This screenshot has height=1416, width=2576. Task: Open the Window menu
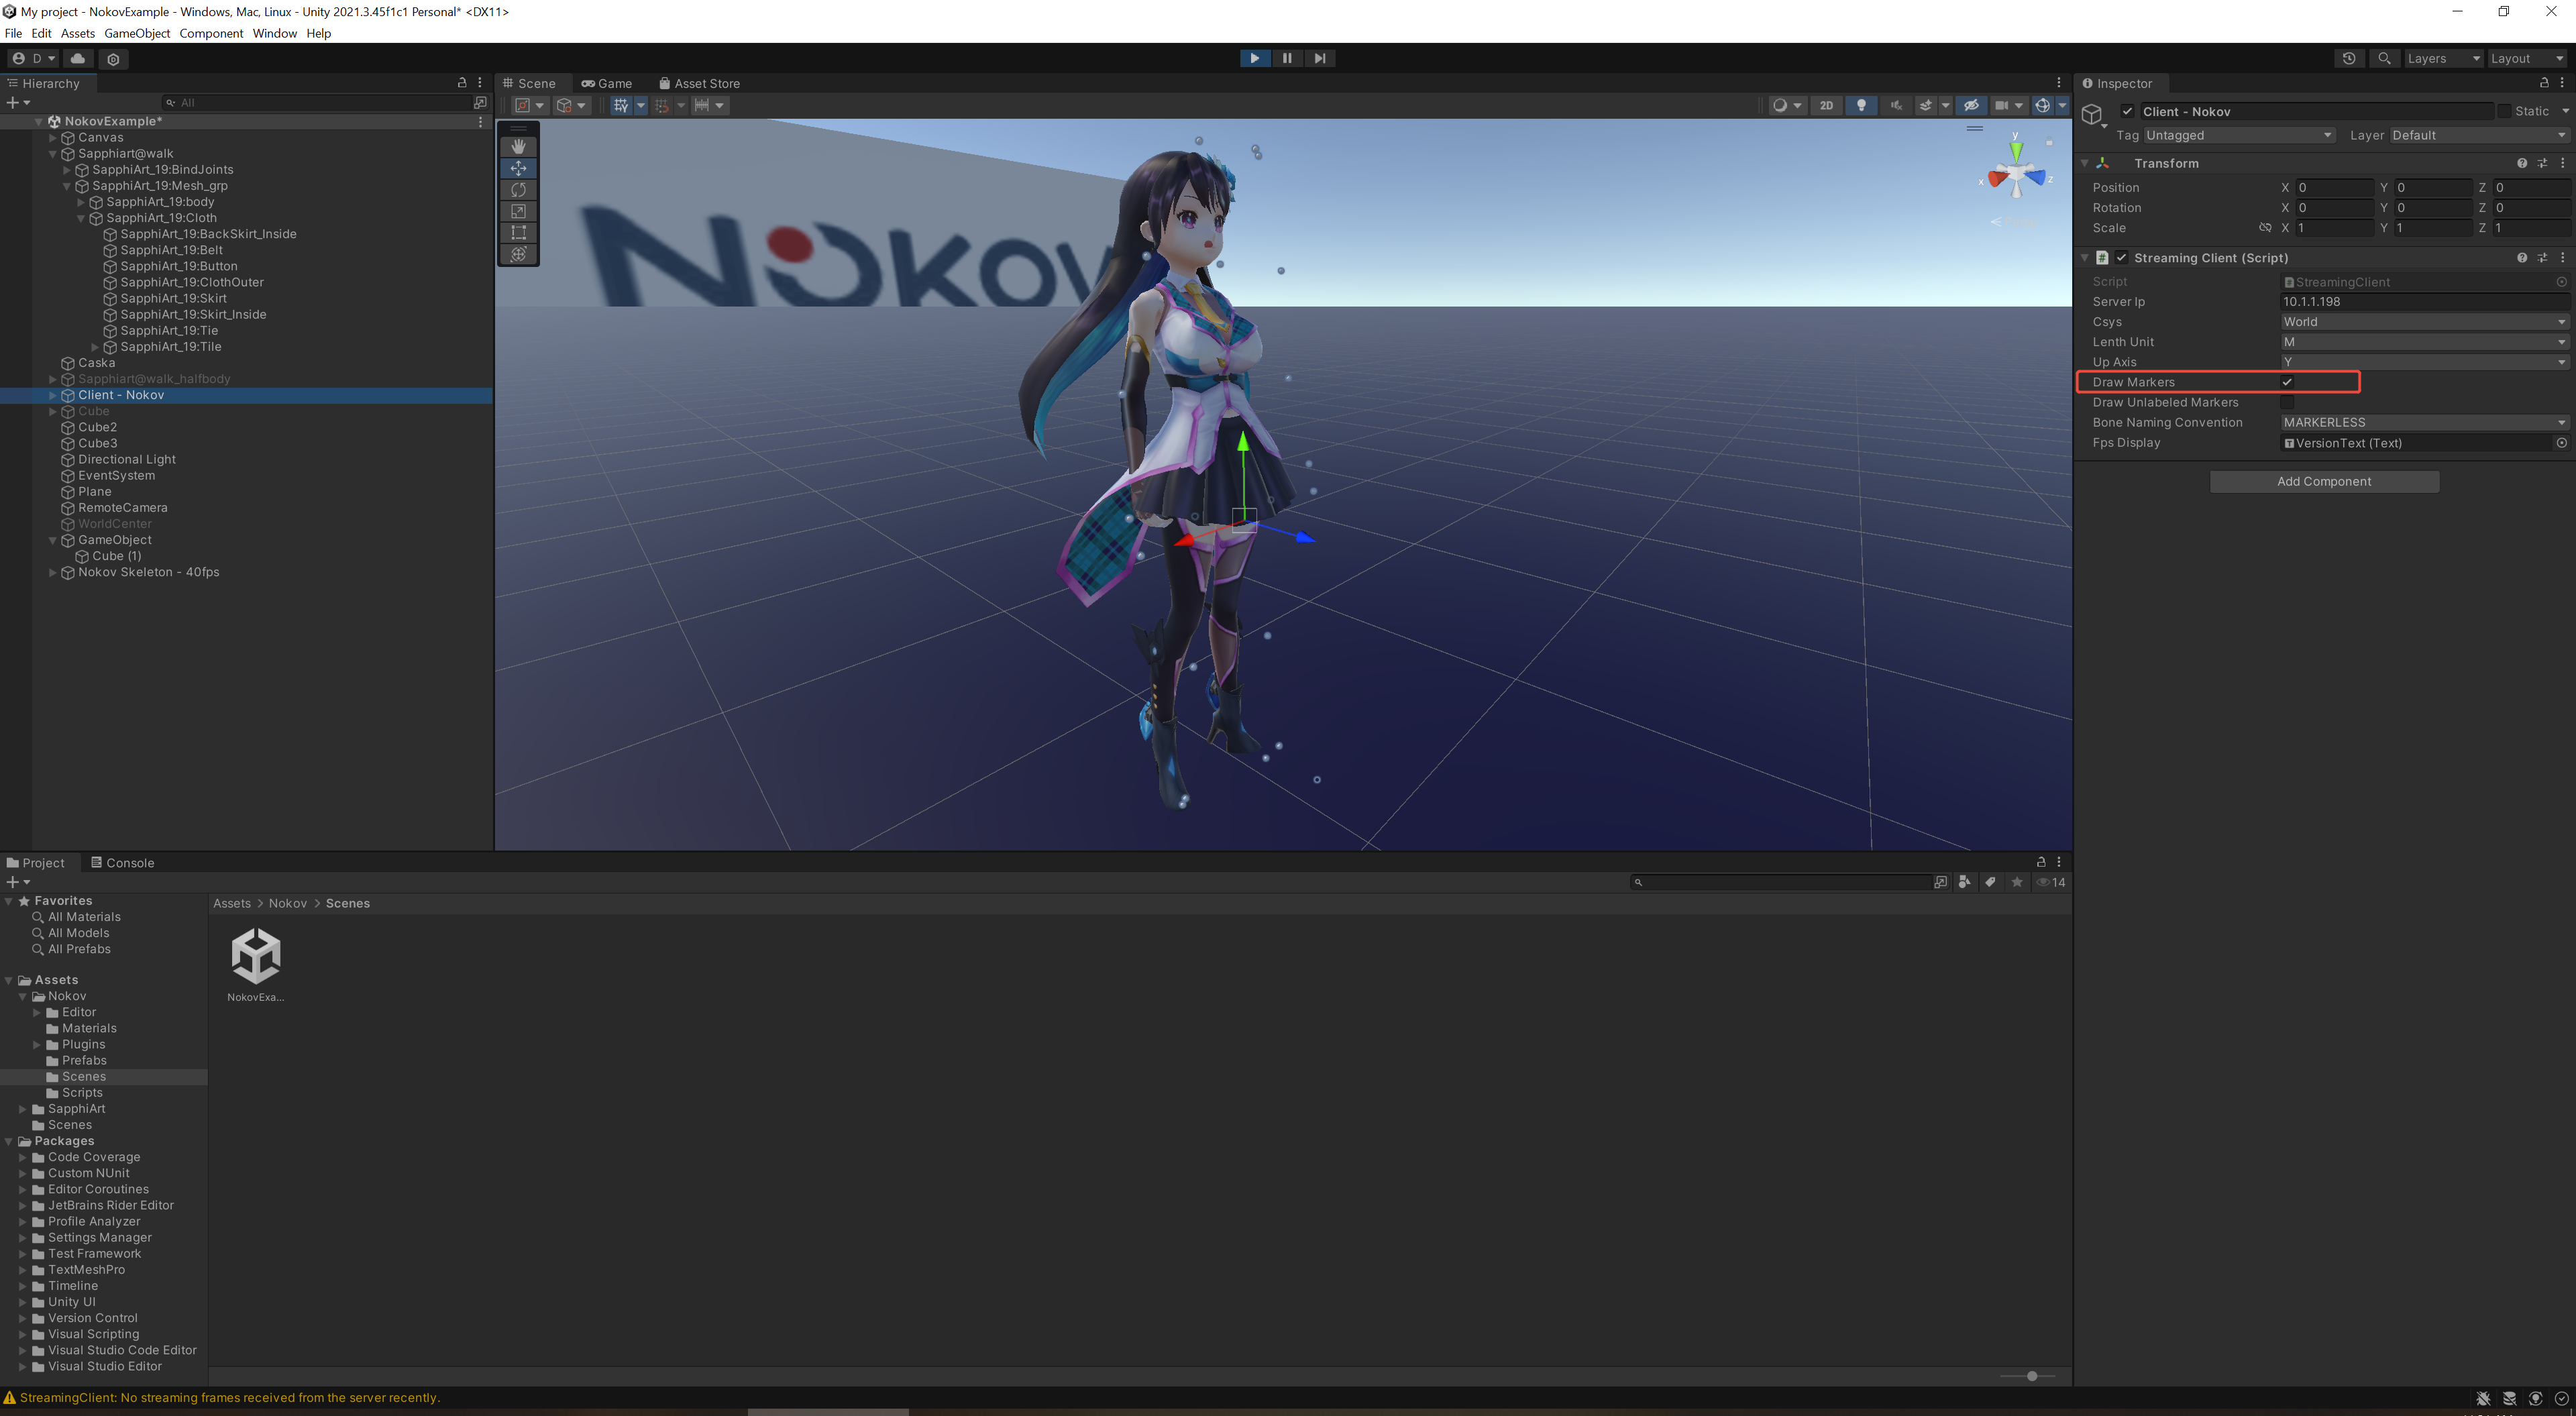click(x=275, y=33)
